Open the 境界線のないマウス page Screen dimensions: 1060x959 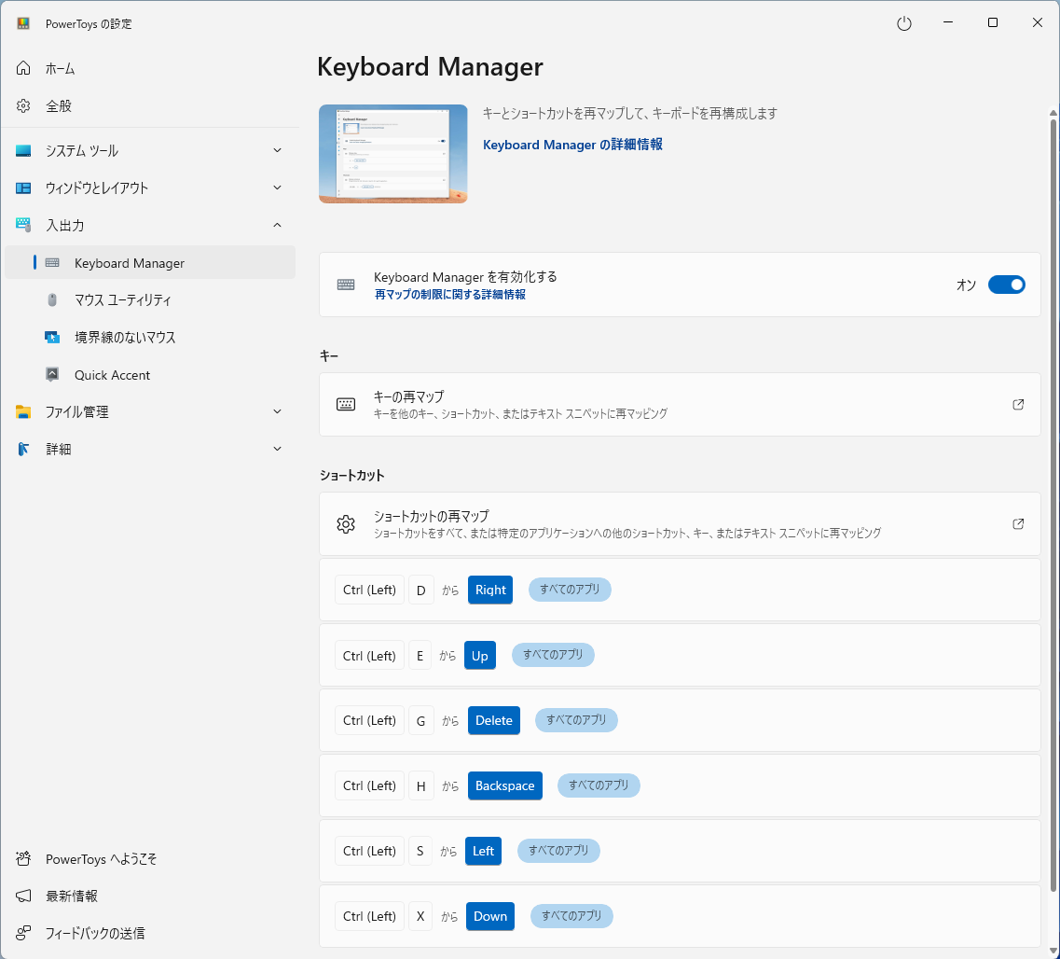tap(150, 337)
